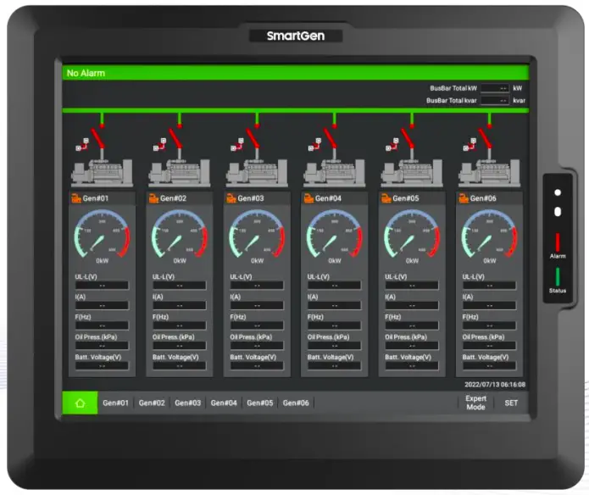Click the Gen#02 power gauge dial
Screen dimensions: 589x495
[179, 234]
